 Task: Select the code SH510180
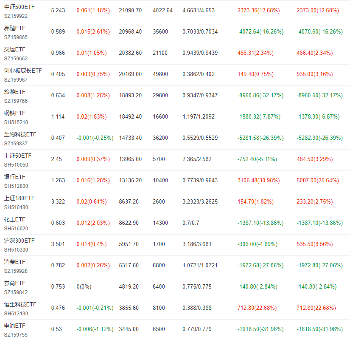(x=16, y=207)
